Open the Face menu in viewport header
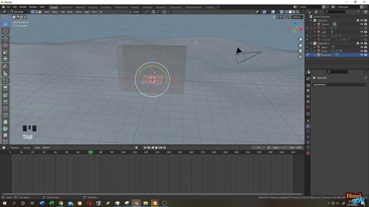Viewport: 369px width, 207px height. 95,11
